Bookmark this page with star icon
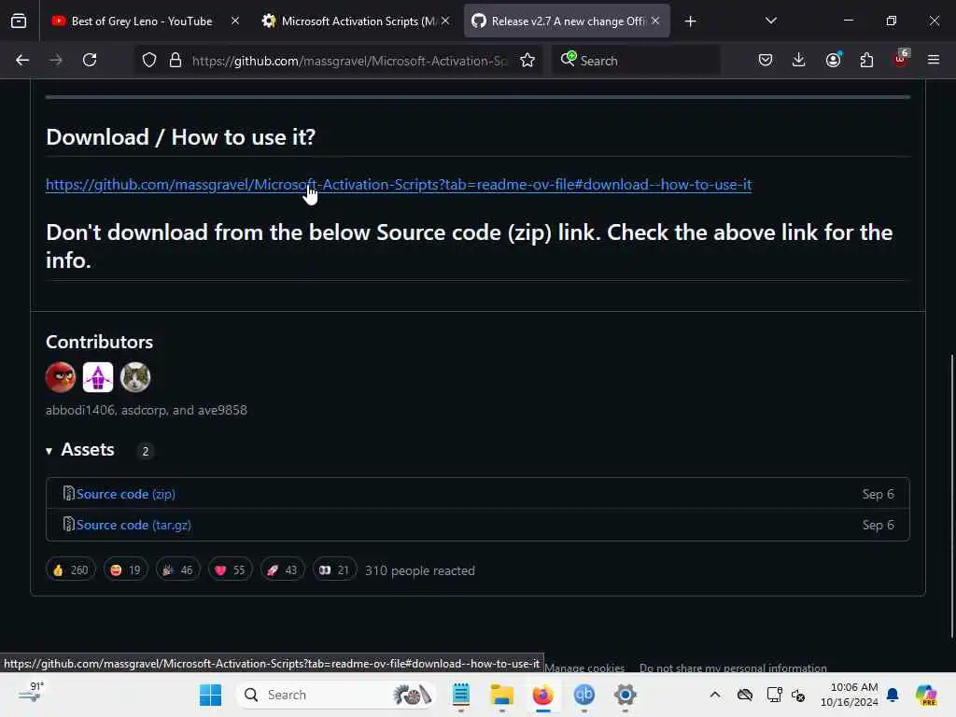The image size is (956, 717). tap(527, 61)
